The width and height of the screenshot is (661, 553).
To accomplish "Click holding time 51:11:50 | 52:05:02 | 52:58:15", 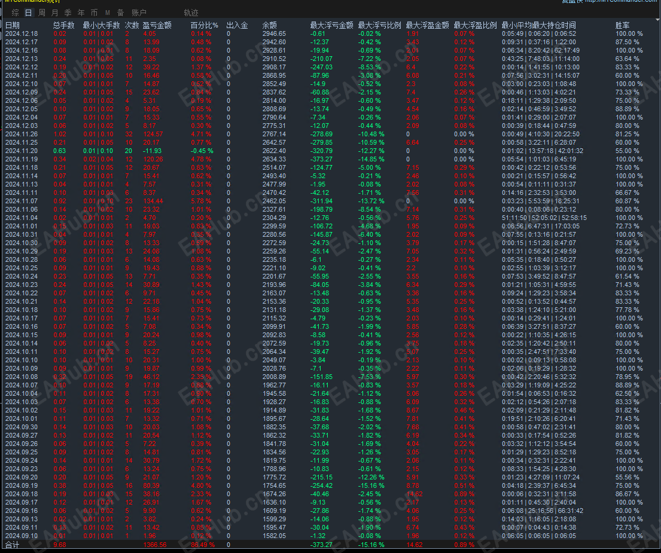I will [x=544, y=218].
